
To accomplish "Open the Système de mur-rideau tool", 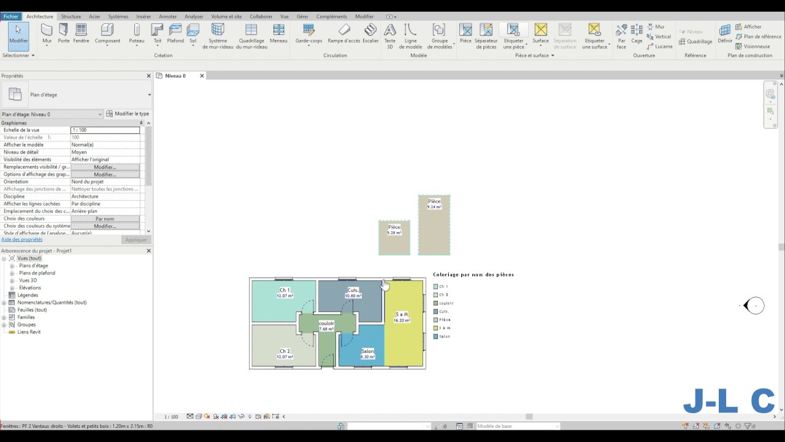I will pos(218,36).
